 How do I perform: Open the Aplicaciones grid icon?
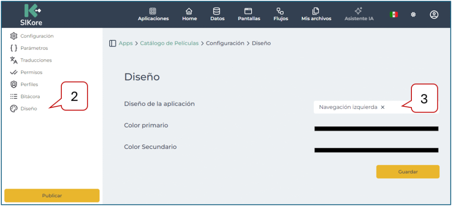[153, 11]
